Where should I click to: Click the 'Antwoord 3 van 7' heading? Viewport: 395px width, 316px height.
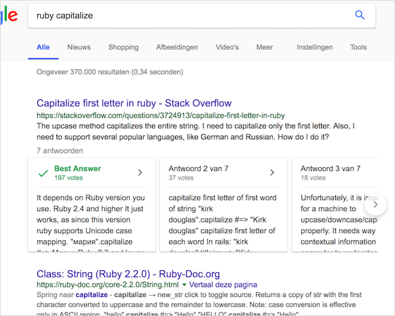(331, 169)
